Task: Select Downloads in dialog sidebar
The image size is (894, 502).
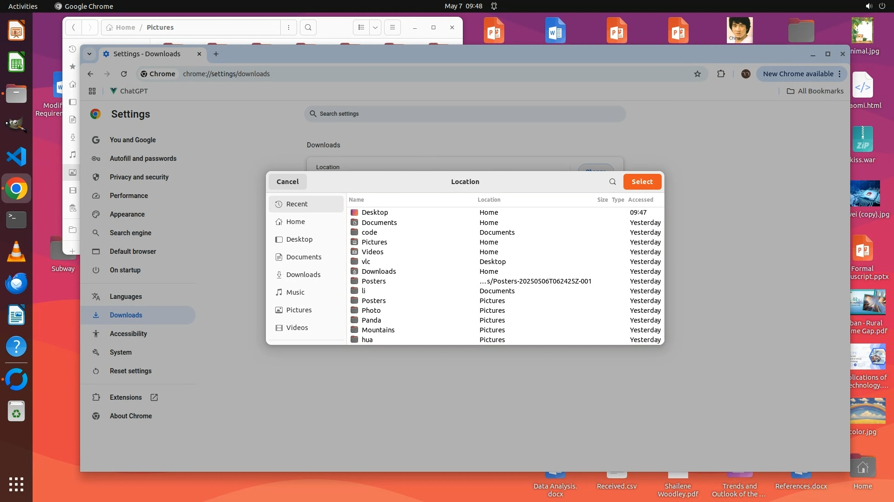Action: click(303, 275)
